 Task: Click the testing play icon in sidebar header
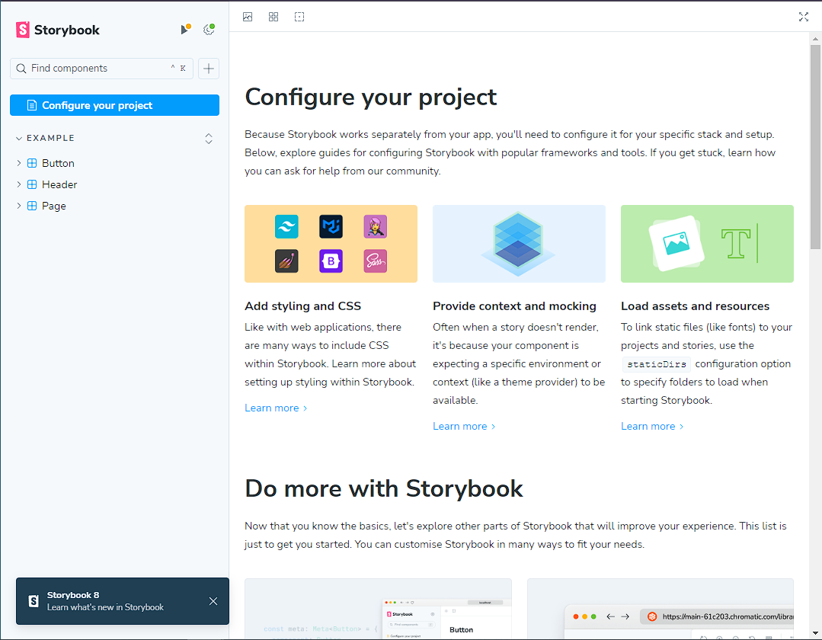pos(185,30)
